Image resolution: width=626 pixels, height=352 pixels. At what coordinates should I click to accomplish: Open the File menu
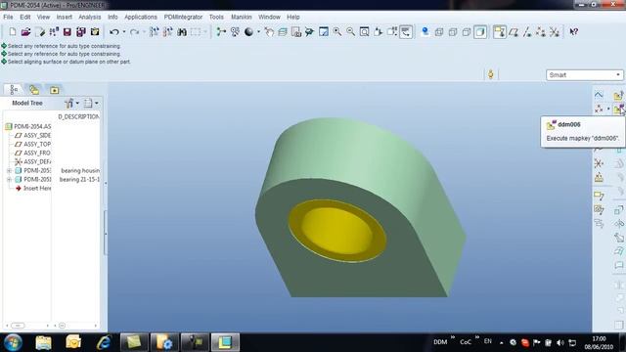coord(8,18)
